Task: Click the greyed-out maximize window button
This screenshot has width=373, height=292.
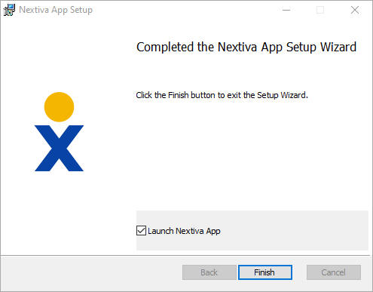Action: click(320, 10)
